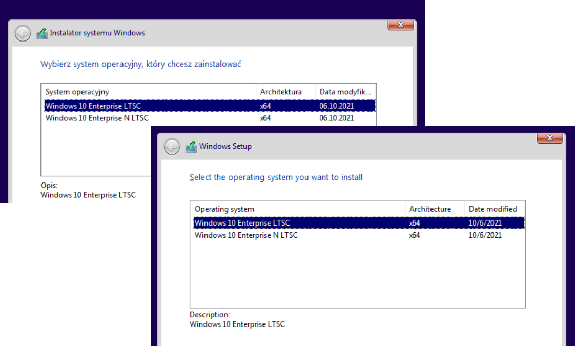The height and width of the screenshot is (346, 575).
Task: Click the heading Select the operating system you want to install
Action: [276, 177]
